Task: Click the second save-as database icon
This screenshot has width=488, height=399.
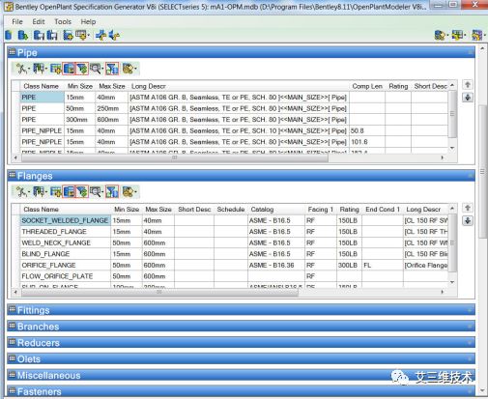Action: coord(52,35)
